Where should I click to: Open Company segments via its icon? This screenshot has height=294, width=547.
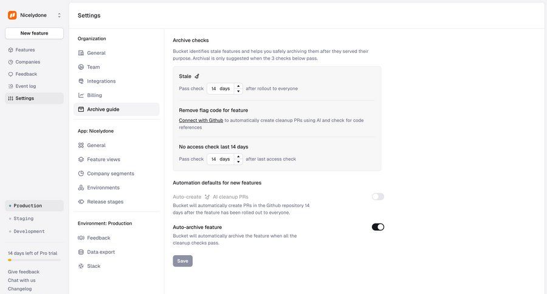point(81,174)
